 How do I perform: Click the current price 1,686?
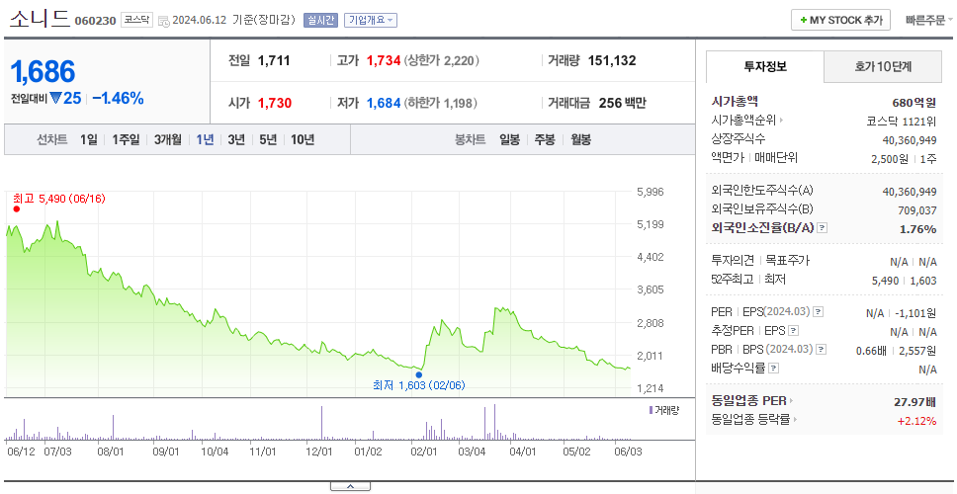(43, 72)
